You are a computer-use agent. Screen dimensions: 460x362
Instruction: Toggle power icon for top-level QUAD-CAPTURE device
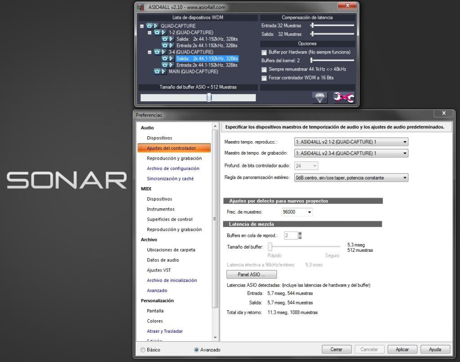(150, 26)
